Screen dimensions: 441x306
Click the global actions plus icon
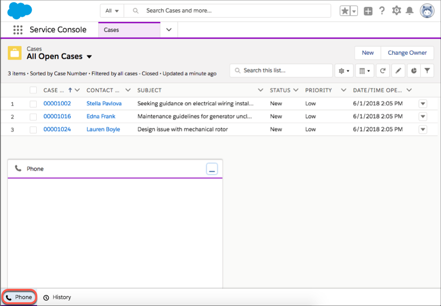point(368,11)
